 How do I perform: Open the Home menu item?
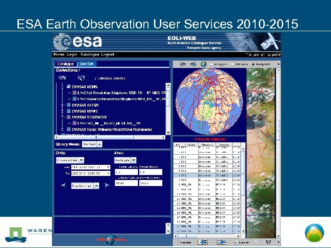tap(59, 54)
